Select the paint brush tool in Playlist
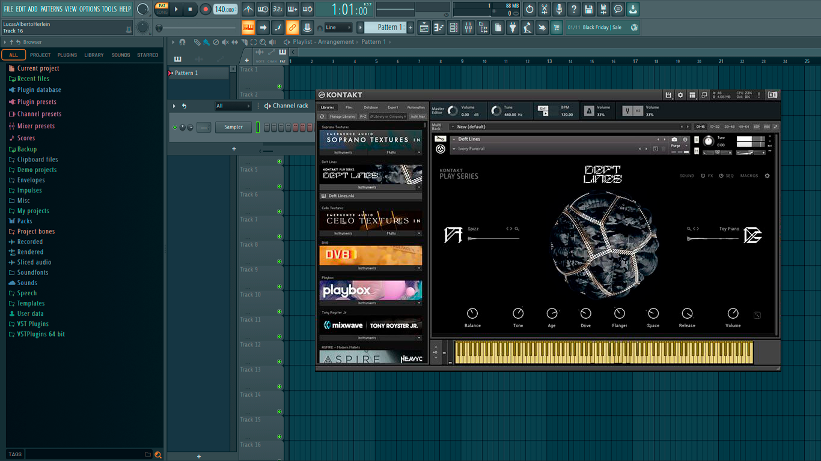The height and width of the screenshot is (461, 821). tap(206, 42)
